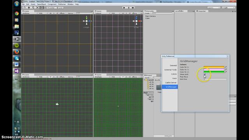Open the Edit menu

[x=28, y=4]
